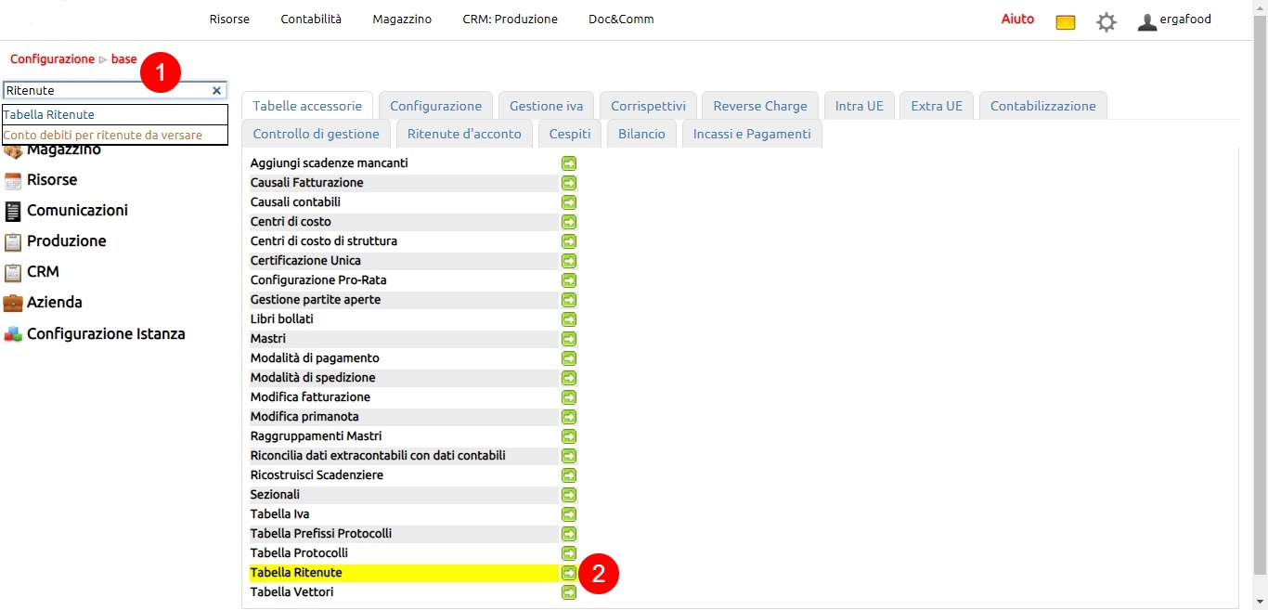Click the Aiuto help link

coord(1017,19)
